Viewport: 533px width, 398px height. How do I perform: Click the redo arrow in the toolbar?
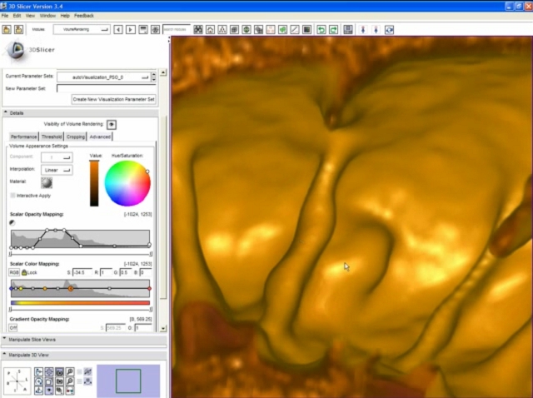(334, 30)
